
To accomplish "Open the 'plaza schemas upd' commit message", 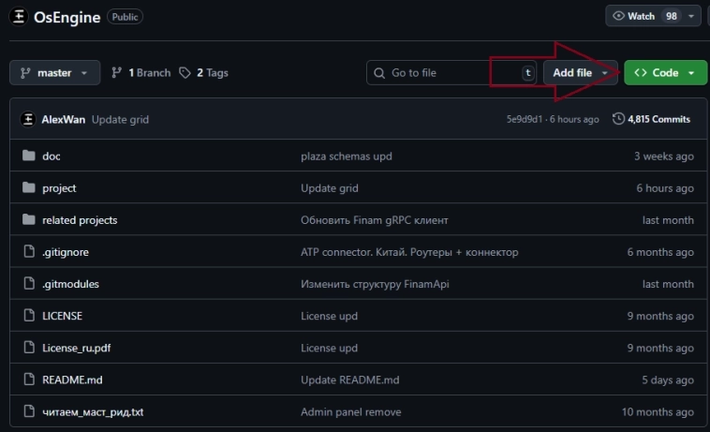I will pyautogui.click(x=346, y=156).
